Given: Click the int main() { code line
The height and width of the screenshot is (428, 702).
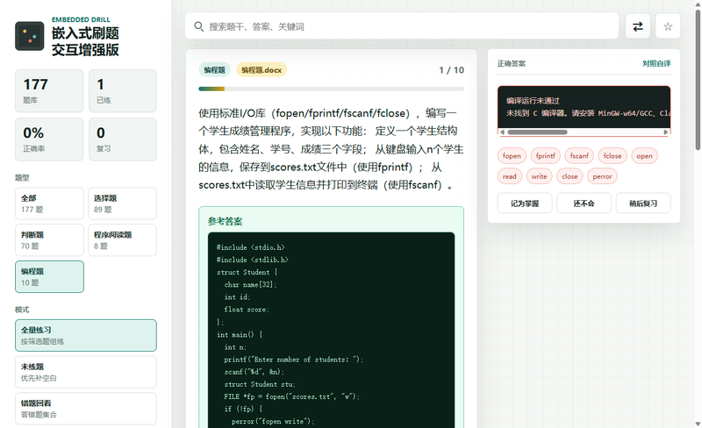Looking at the screenshot, I should point(240,334).
